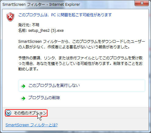Click green arrow beside プログラムの削除
Viewport: 151px width, 133px height.
click(23, 98)
